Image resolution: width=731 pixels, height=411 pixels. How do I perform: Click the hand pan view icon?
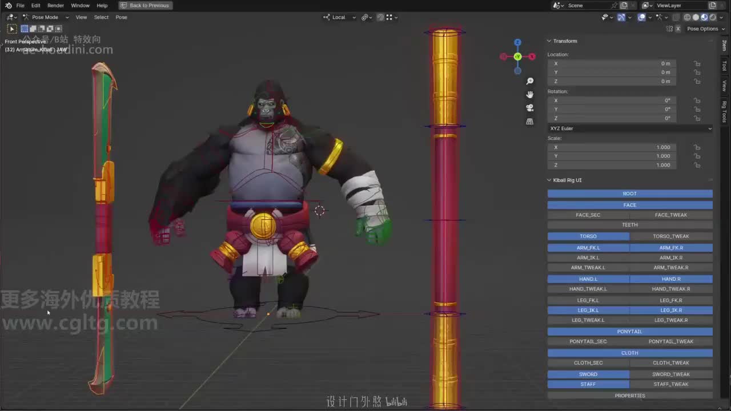point(530,94)
